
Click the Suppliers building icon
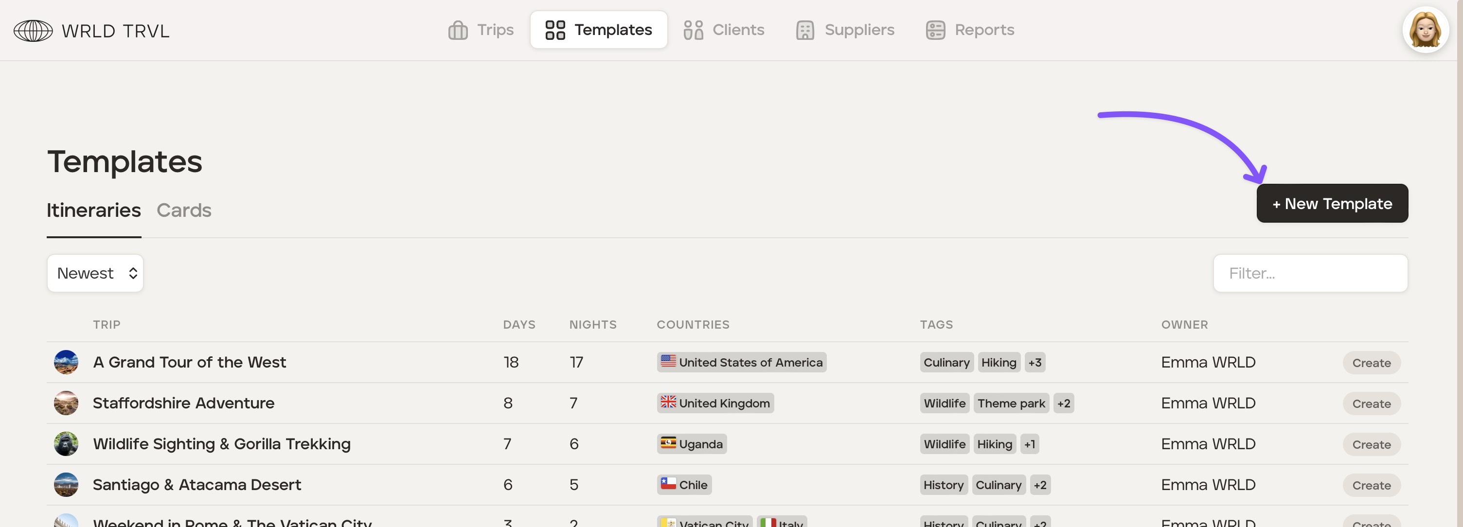coord(805,30)
